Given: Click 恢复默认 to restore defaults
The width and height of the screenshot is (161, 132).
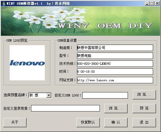Looking at the screenshot, I should tap(88, 123).
